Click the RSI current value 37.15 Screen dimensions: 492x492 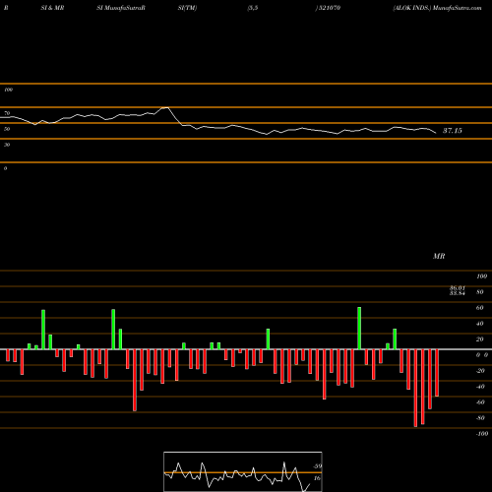pyautogui.click(x=453, y=131)
